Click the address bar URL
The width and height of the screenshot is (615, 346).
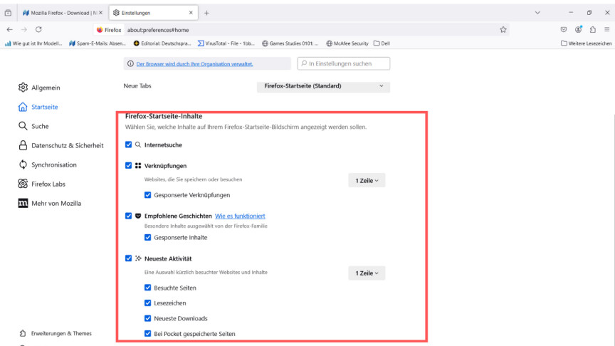(158, 30)
